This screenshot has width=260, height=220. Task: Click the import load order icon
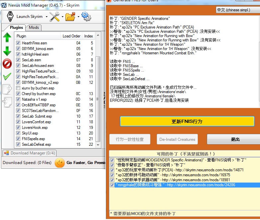coord(7,102)
